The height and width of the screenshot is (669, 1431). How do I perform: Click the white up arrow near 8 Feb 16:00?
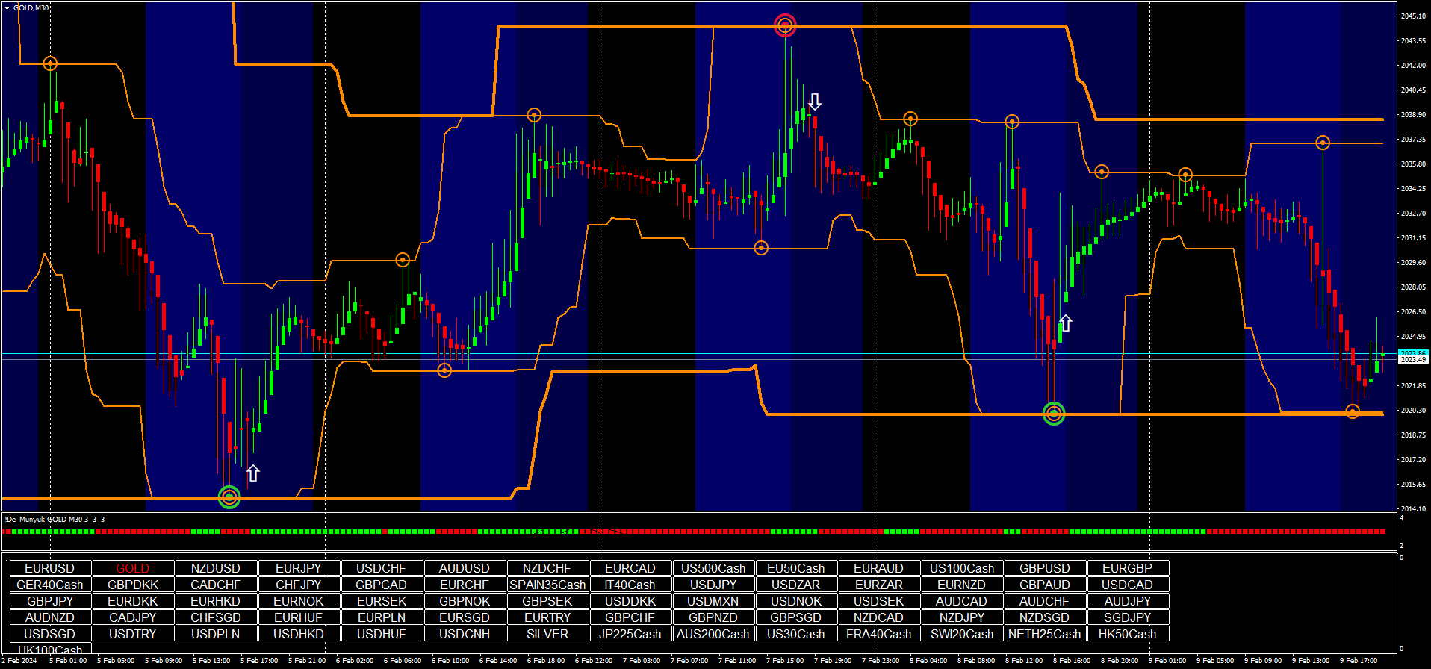(x=1066, y=323)
